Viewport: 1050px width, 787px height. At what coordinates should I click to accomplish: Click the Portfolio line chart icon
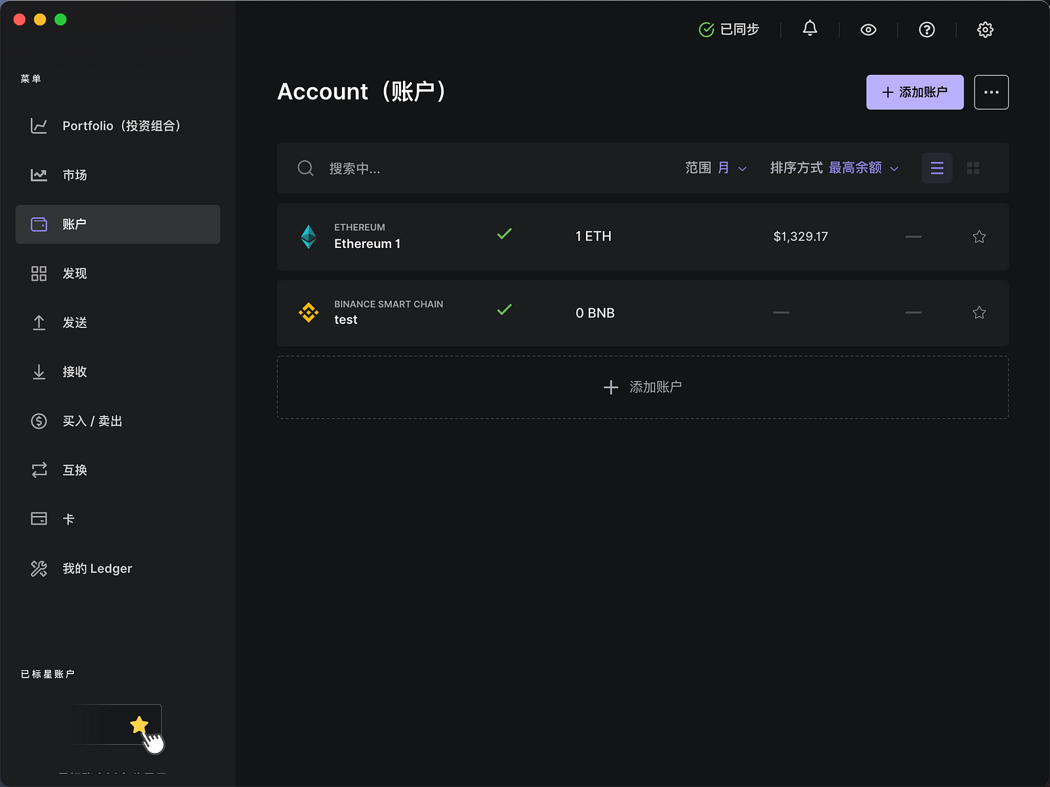(x=39, y=126)
